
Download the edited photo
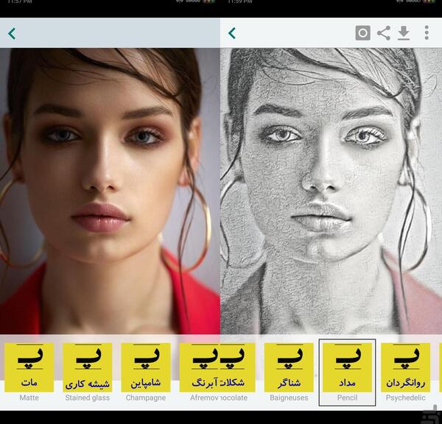click(x=404, y=33)
